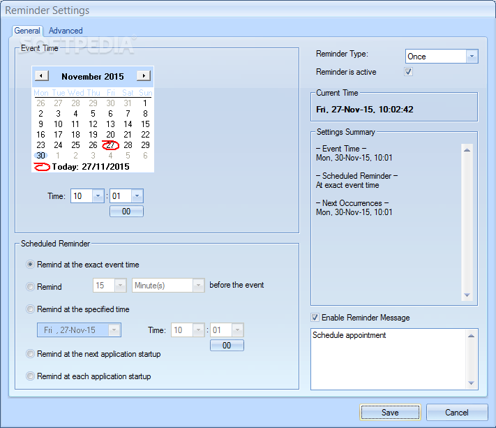
Task: Switch to the Advanced tab
Action: point(66,31)
